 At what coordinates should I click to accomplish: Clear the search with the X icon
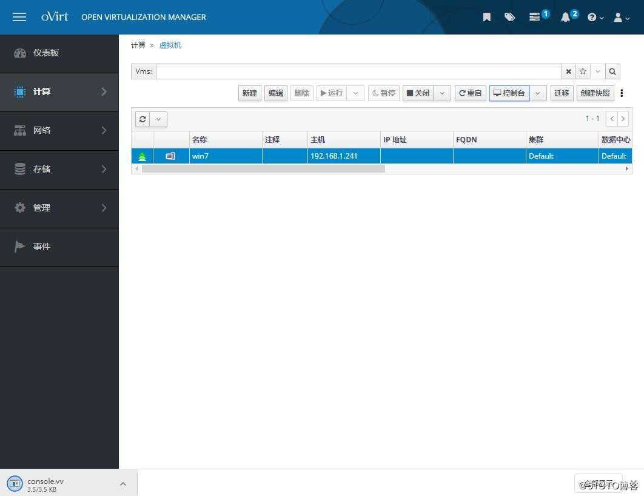point(568,71)
